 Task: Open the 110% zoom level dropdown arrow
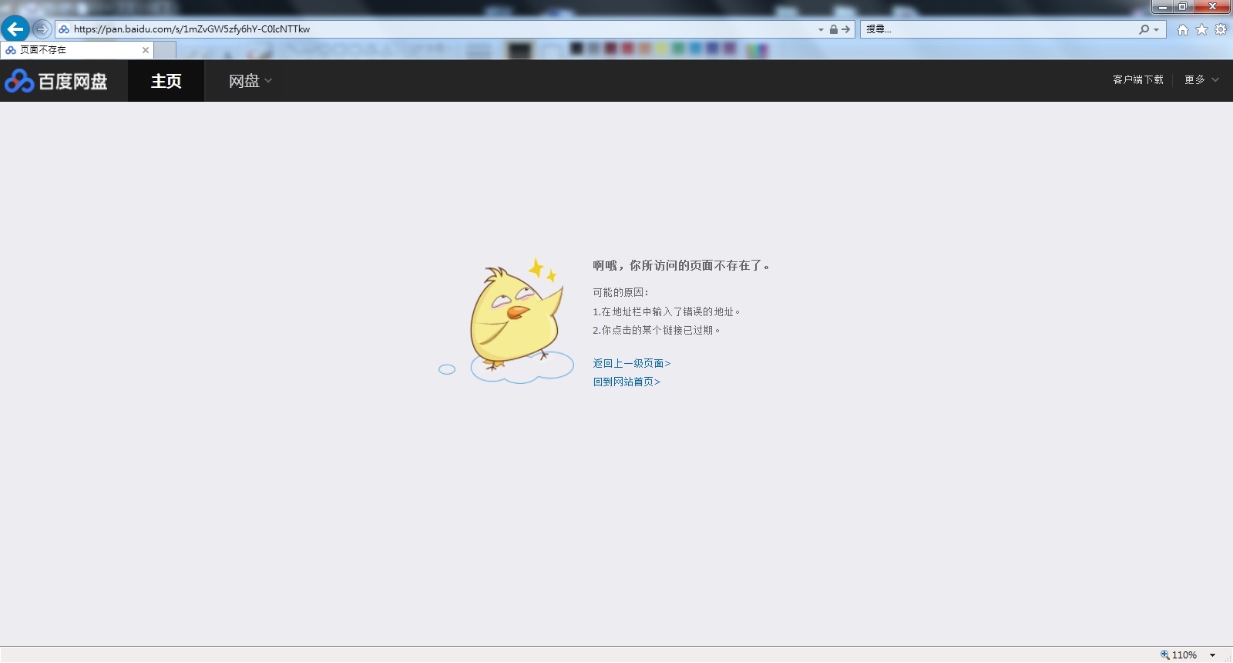click(x=1212, y=655)
